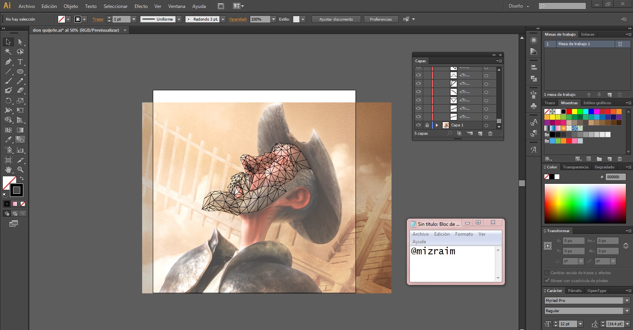
Task: Select the Paintbrush tool
Action: tap(8, 81)
